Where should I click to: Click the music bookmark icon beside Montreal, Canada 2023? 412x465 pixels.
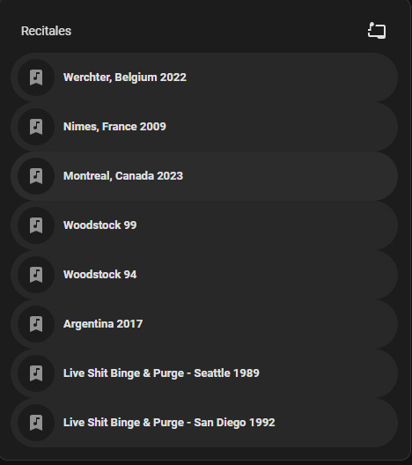point(36,176)
